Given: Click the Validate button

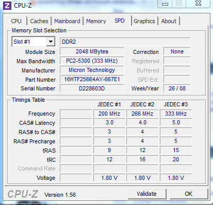Looking at the screenshot, I should click(147, 194).
